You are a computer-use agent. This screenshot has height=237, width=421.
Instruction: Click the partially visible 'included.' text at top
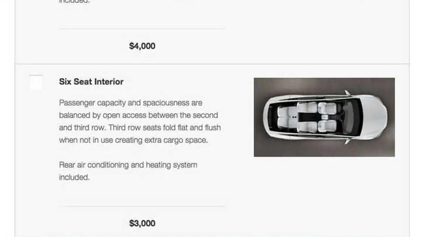74,2
